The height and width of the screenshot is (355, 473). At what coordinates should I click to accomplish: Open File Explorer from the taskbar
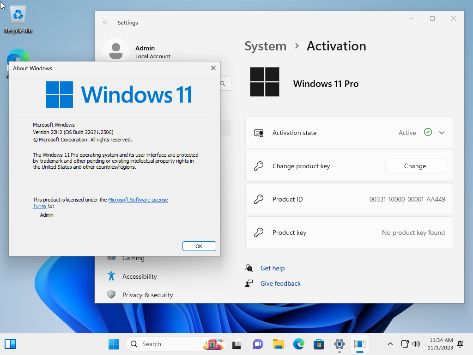click(x=278, y=344)
